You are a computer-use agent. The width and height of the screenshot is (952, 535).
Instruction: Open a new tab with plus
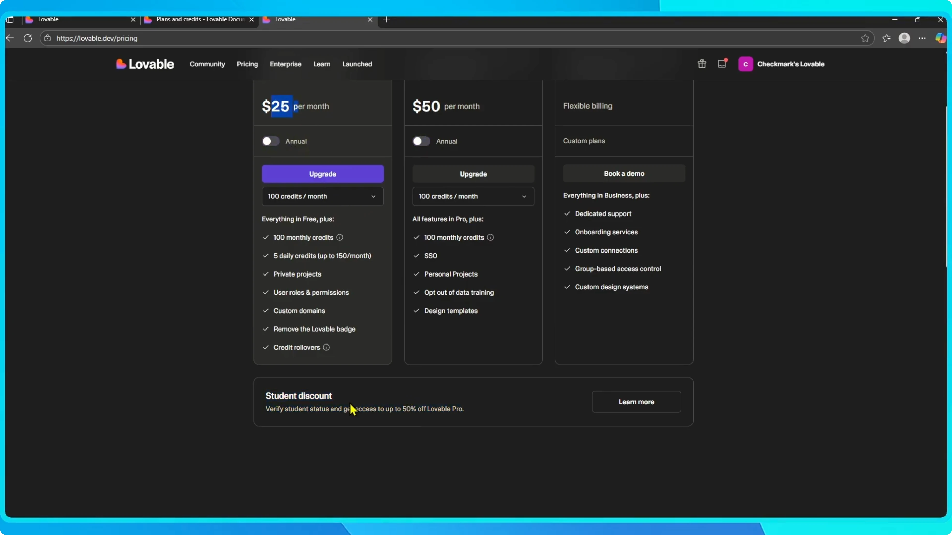(386, 20)
